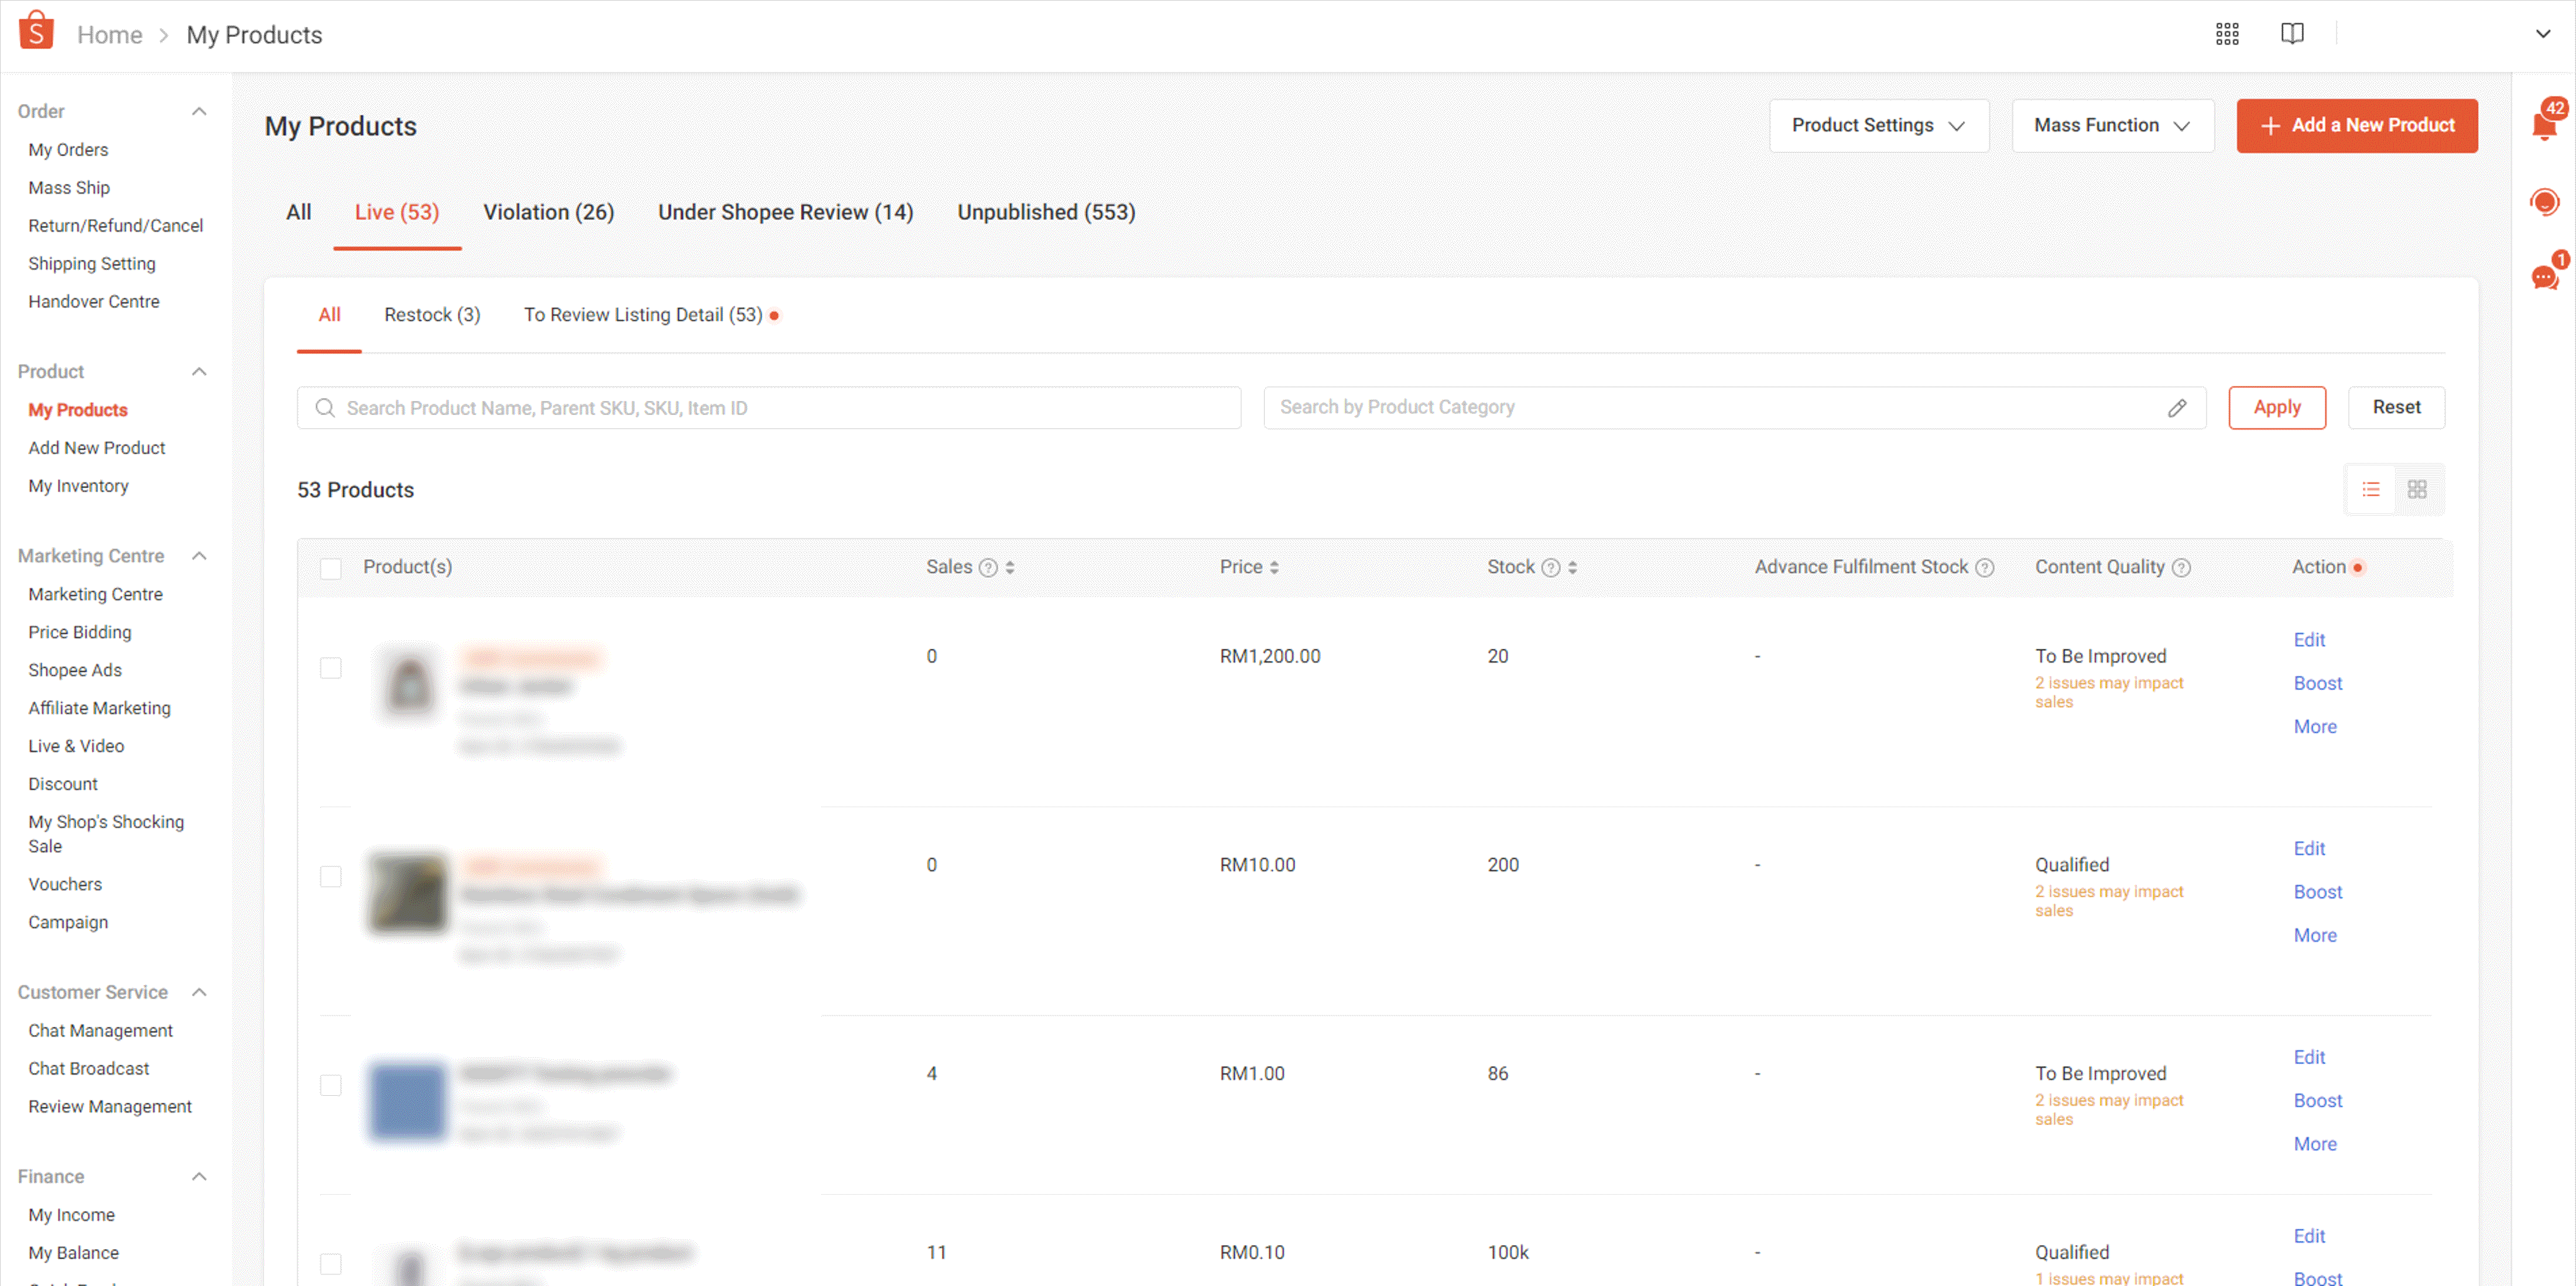Click the search magnifier icon
This screenshot has width=2576, height=1286.
pos(325,408)
